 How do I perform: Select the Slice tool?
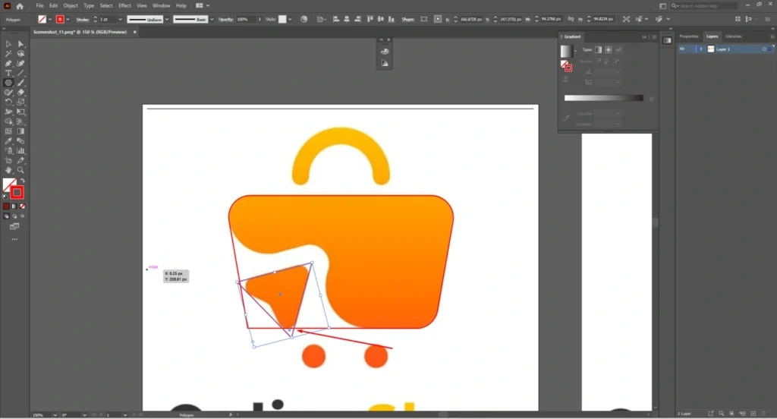(20, 160)
